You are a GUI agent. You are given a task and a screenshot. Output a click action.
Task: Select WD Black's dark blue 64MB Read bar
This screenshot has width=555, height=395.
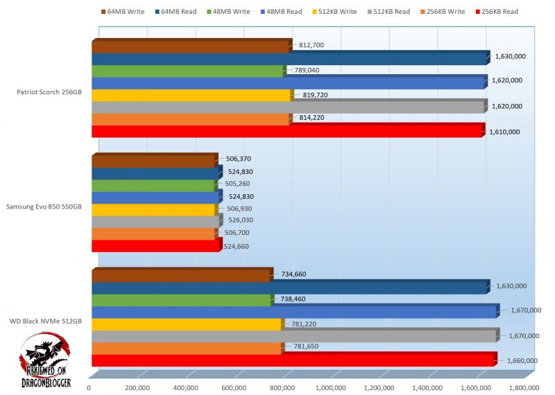(289, 288)
